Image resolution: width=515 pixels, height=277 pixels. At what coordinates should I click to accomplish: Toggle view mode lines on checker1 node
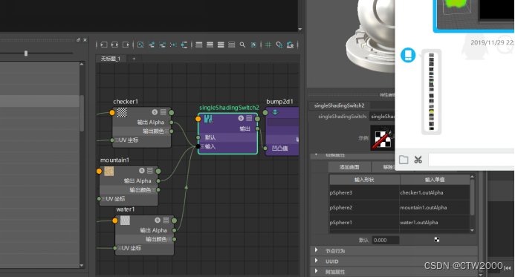pos(163,112)
